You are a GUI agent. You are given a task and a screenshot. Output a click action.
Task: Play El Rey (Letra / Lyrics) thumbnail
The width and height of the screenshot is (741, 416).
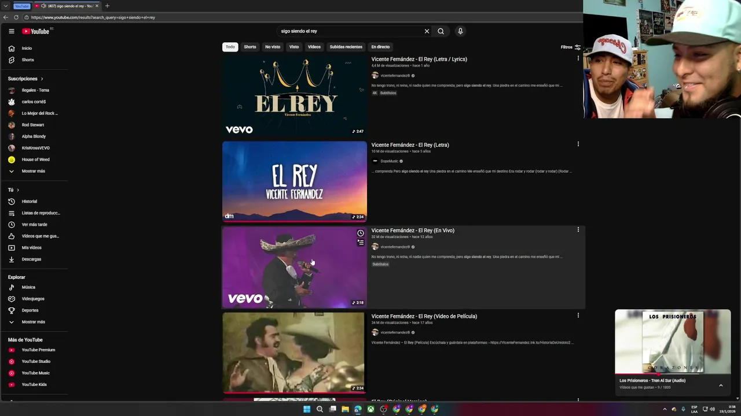(295, 95)
